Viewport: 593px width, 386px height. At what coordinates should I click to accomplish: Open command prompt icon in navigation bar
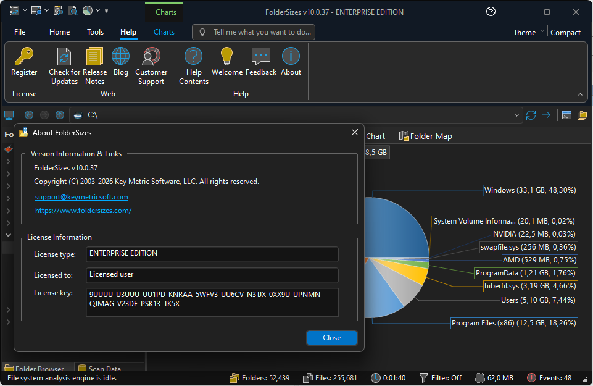click(566, 115)
